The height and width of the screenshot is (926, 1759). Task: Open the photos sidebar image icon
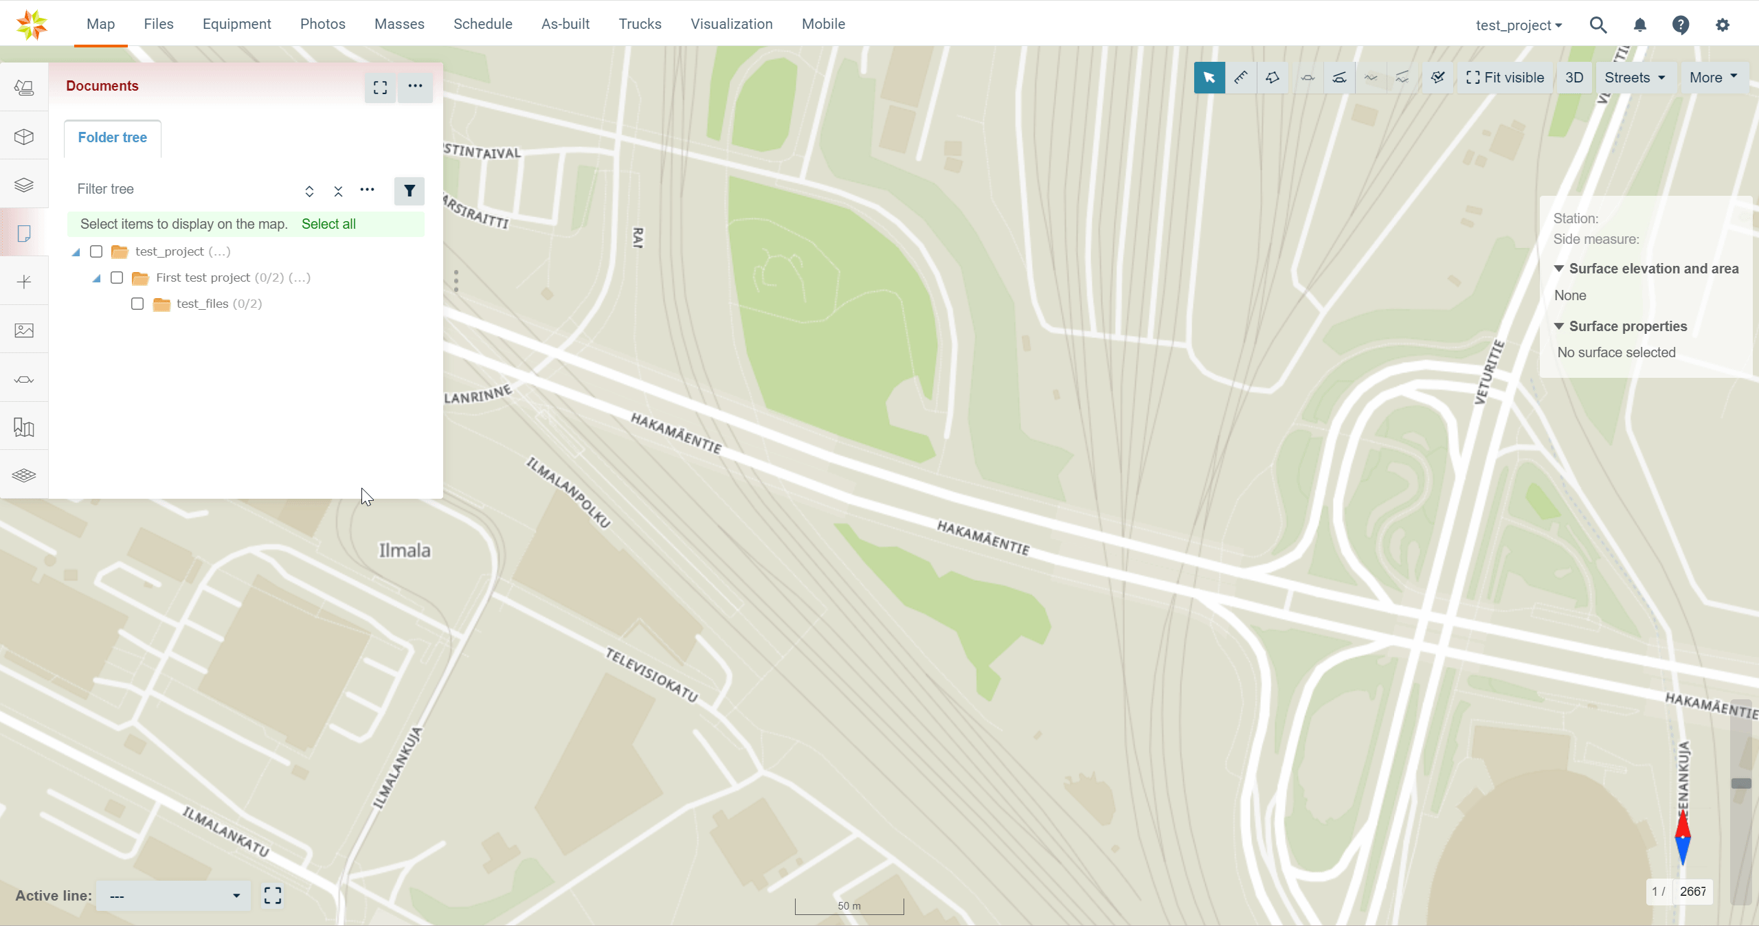(24, 330)
